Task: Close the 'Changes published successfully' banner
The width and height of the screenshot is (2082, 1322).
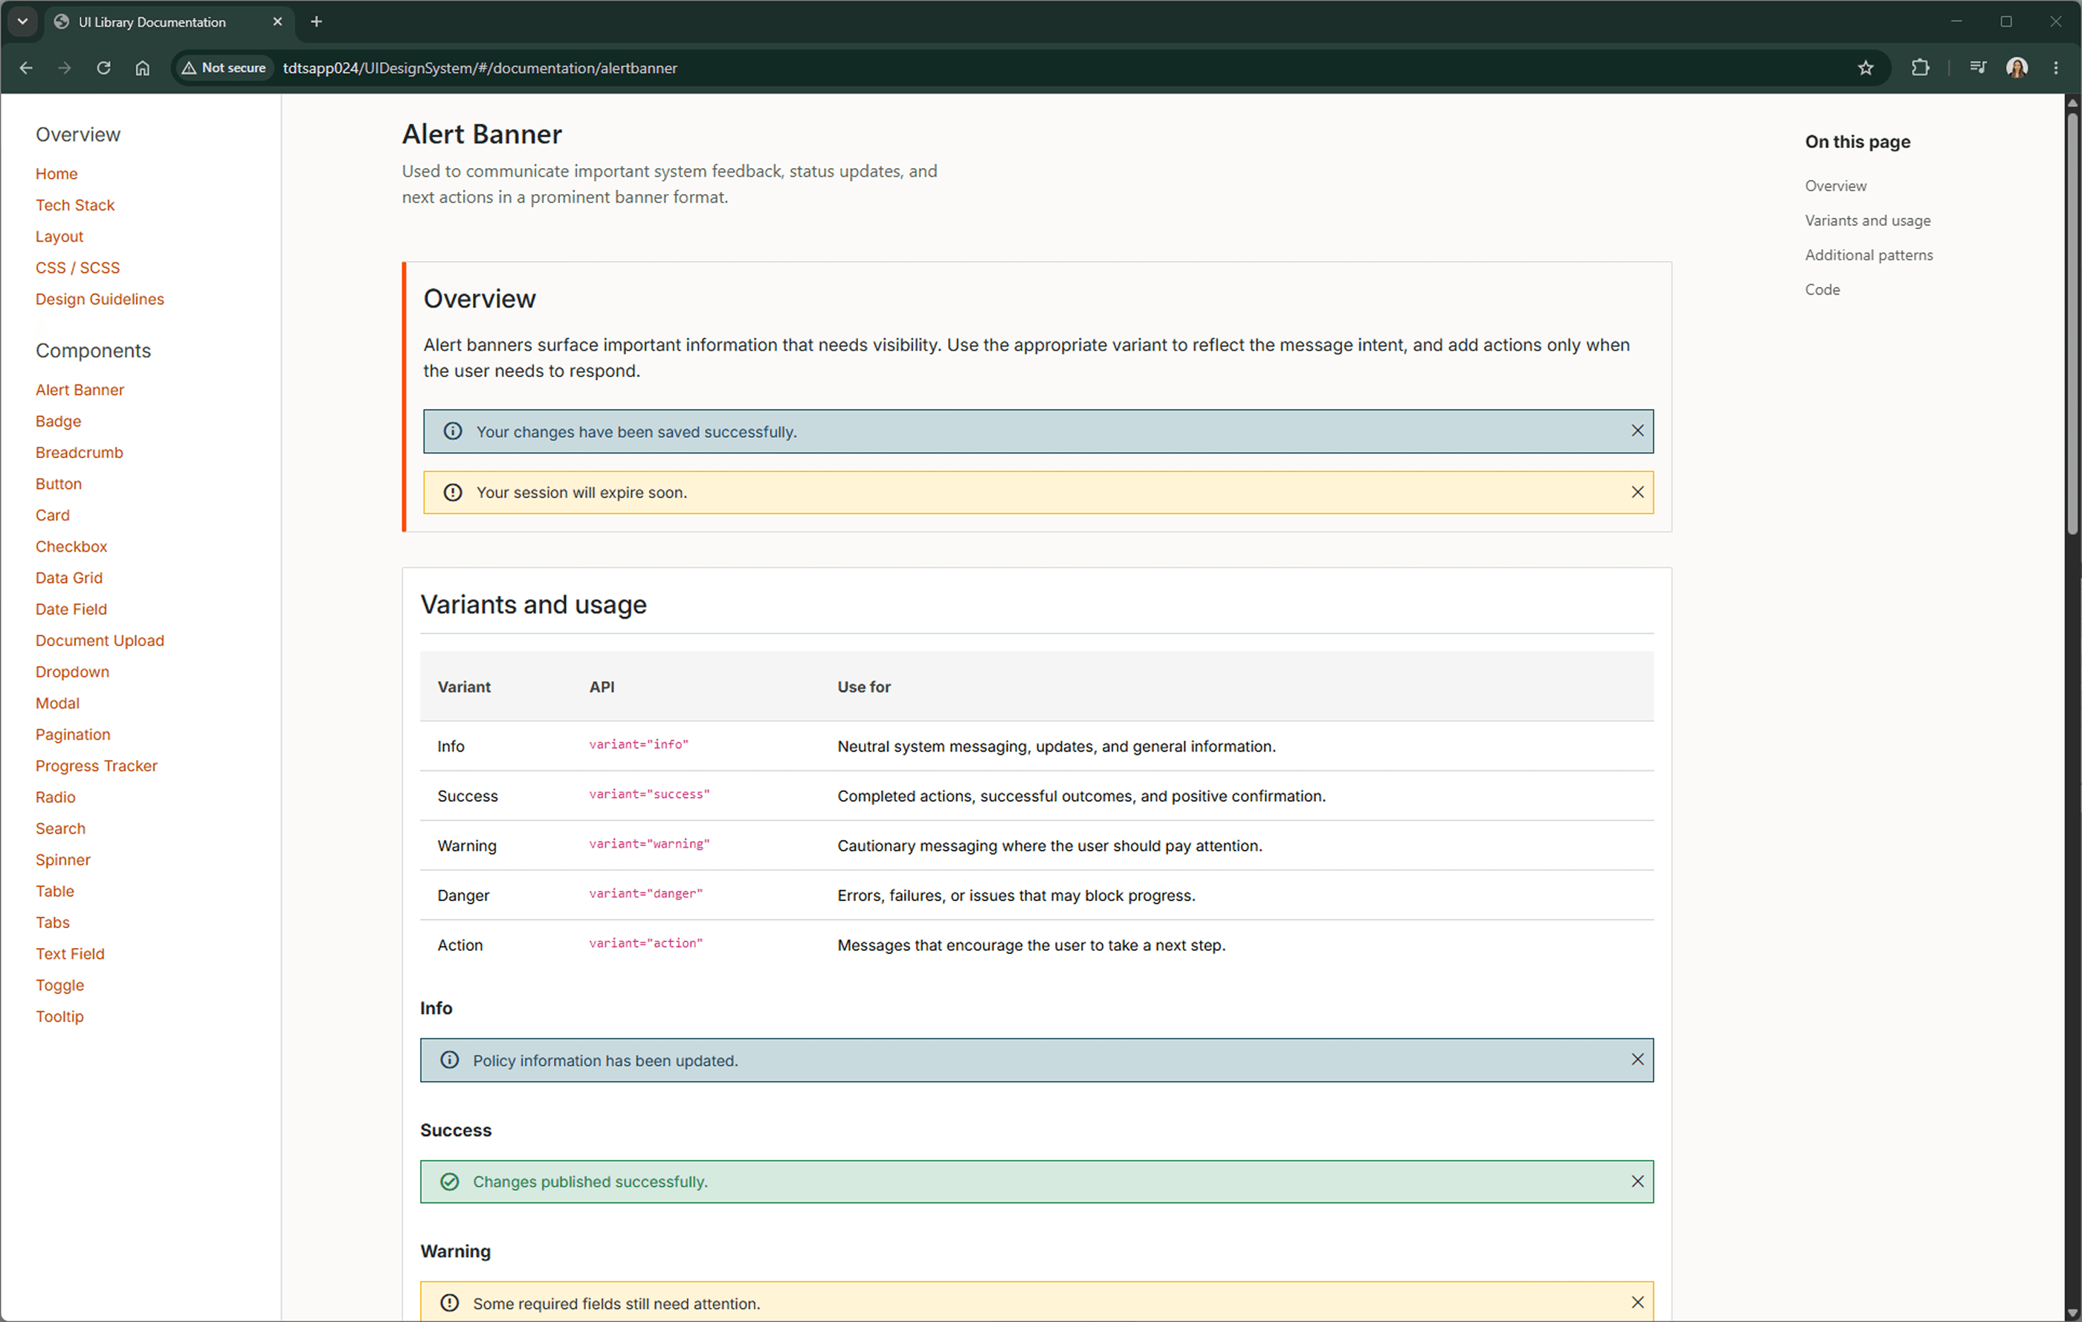Action: (1637, 1181)
